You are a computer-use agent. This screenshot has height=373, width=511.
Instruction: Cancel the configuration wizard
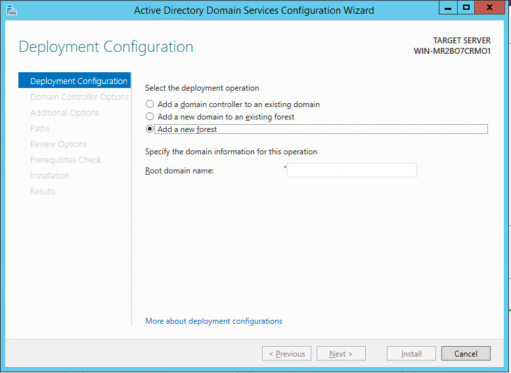pyautogui.click(x=466, y=354)
